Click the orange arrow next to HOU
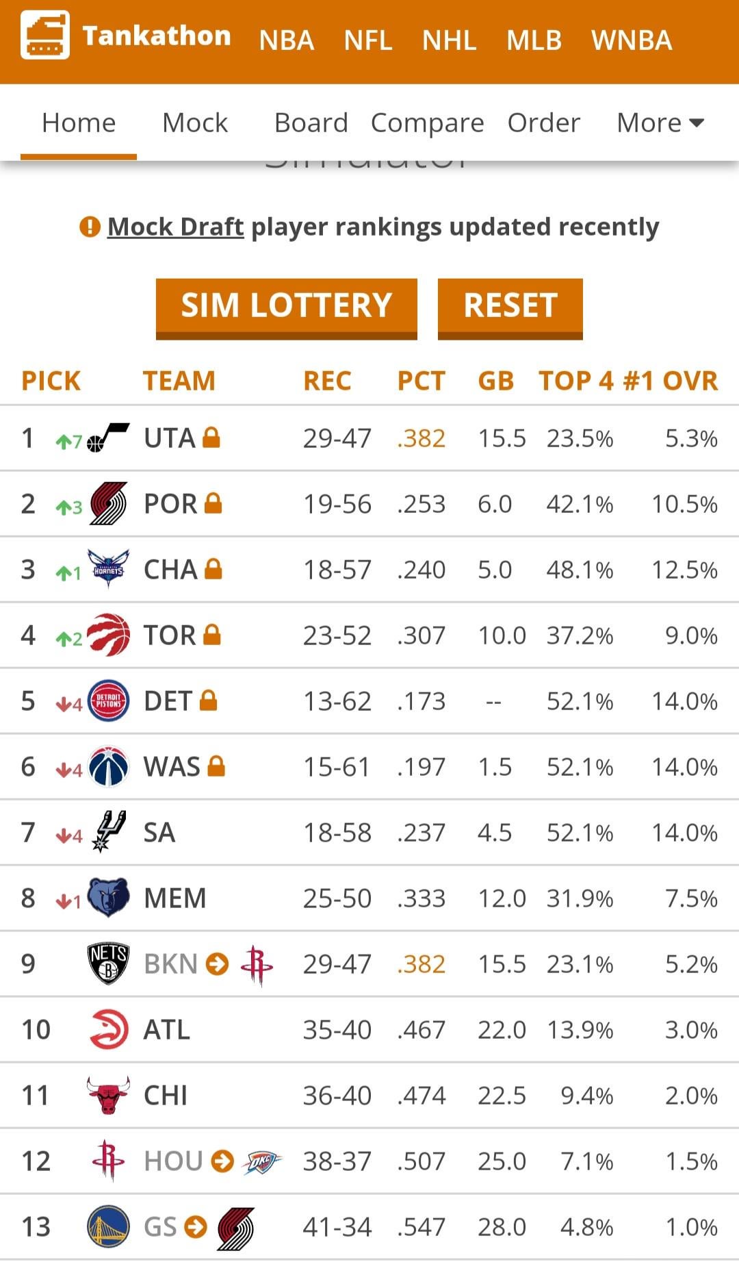739x1262 pixels. [x=222, y=1161]
